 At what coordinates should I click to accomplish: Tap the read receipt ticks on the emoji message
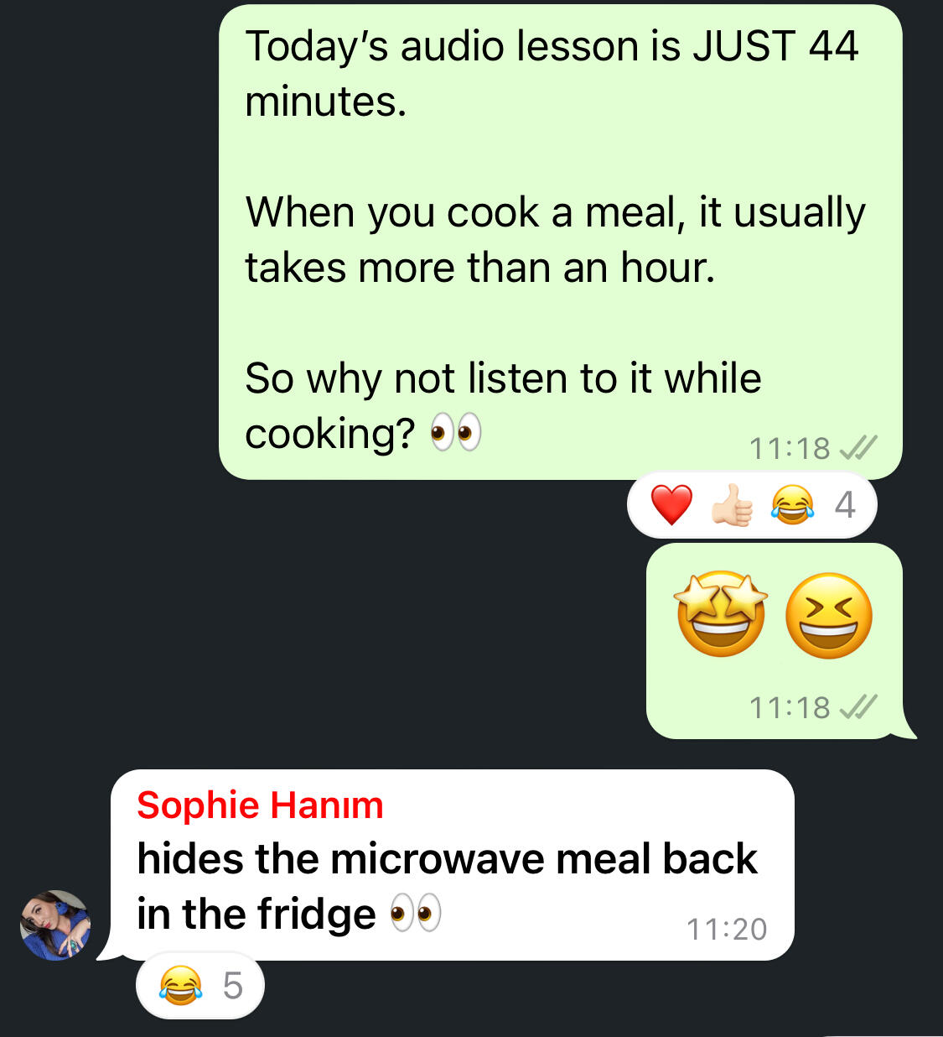[858, 707]
